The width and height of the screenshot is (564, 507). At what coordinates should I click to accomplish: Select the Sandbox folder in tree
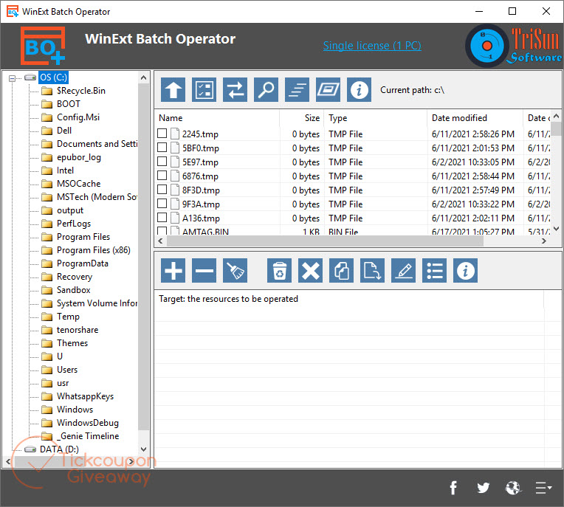pos(73,290)
